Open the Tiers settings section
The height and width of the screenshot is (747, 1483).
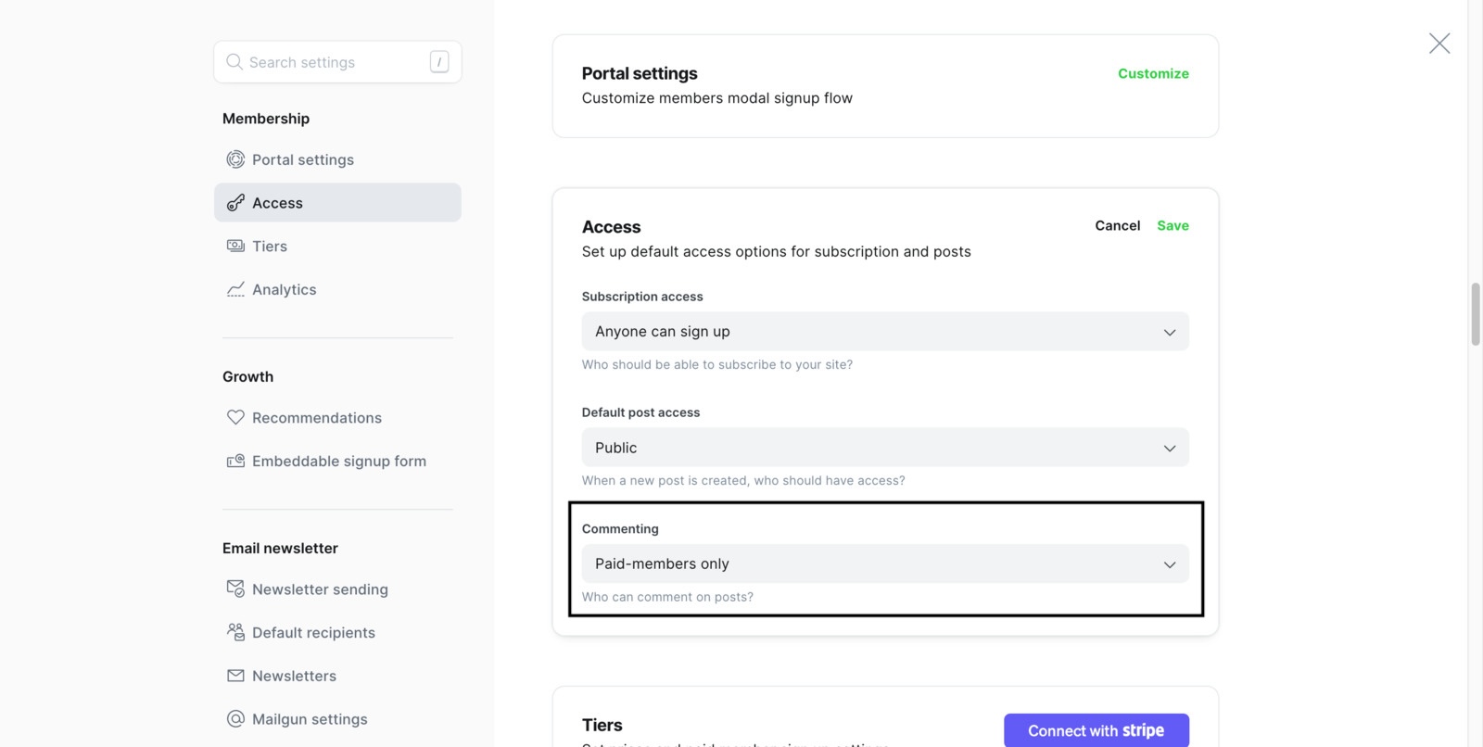click(x=269, y=246)
